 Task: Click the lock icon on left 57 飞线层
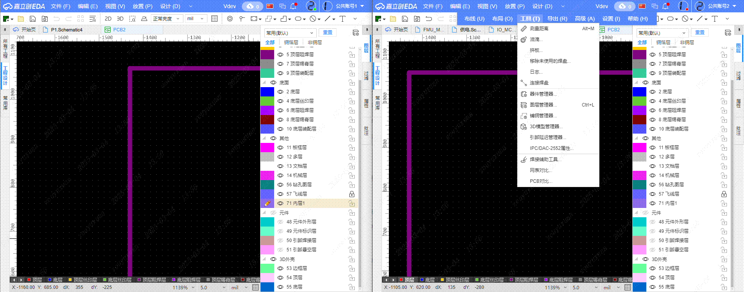click(x=352, y=194)
